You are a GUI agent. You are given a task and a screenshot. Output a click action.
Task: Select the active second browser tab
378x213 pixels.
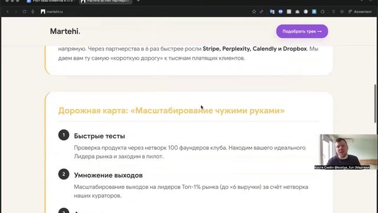click(106, 1)
